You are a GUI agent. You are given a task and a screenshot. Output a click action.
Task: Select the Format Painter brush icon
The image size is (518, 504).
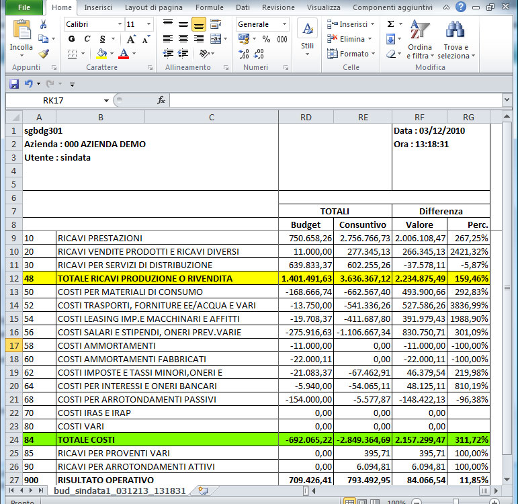pyautogui.click(x=43, y=54)
